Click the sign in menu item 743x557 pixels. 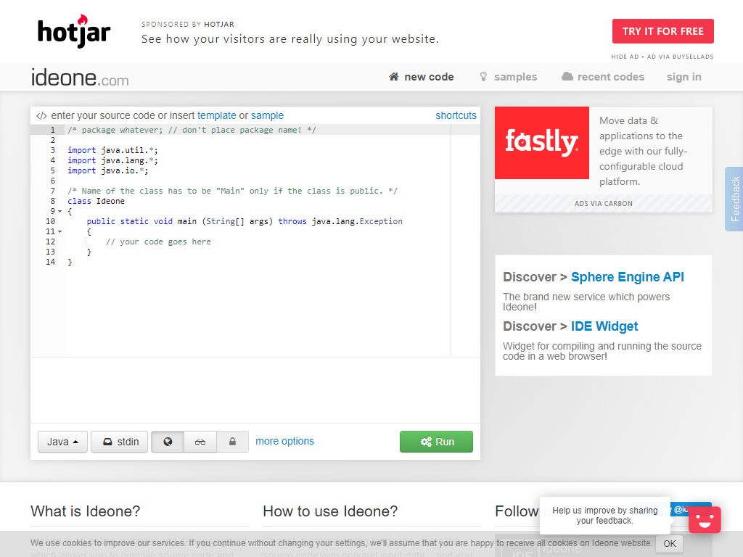point(684,77)
